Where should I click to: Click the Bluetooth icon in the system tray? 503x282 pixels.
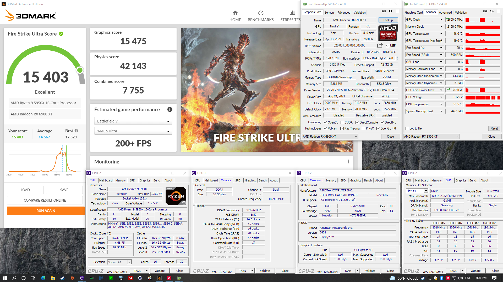point(441,278)
